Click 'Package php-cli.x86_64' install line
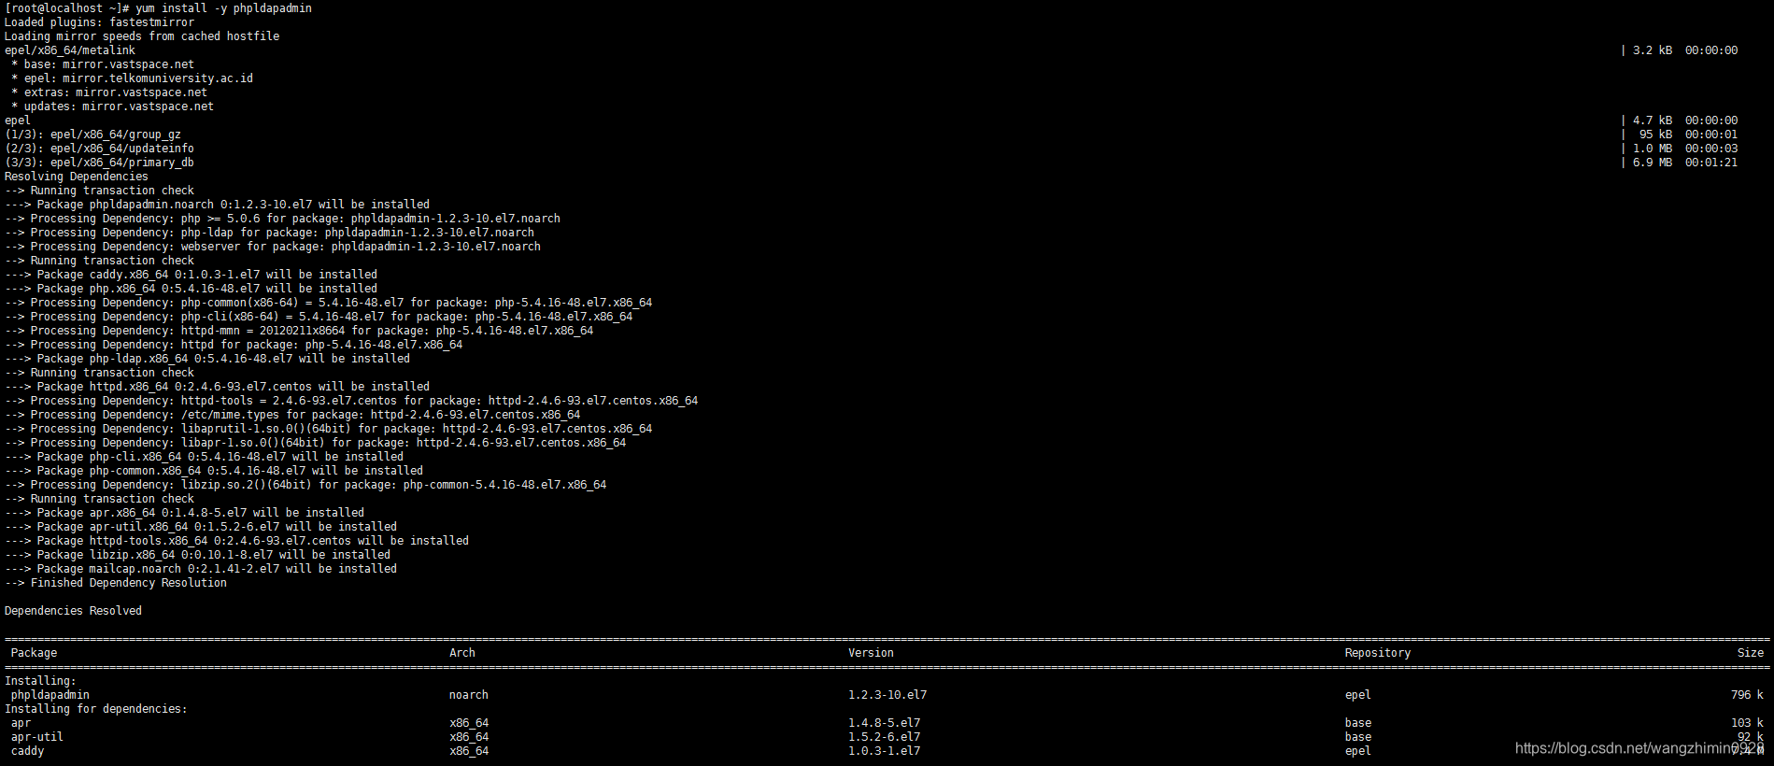Image resolution: width=1774 pixels, height=766 pixels. point(205,457)
